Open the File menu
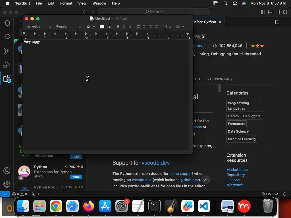This screenshot has height=218, width=291. point(39,3)
